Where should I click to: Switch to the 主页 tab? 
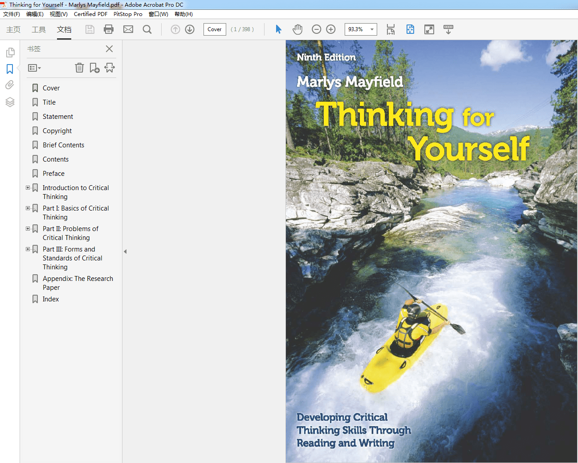click(13, 29)
